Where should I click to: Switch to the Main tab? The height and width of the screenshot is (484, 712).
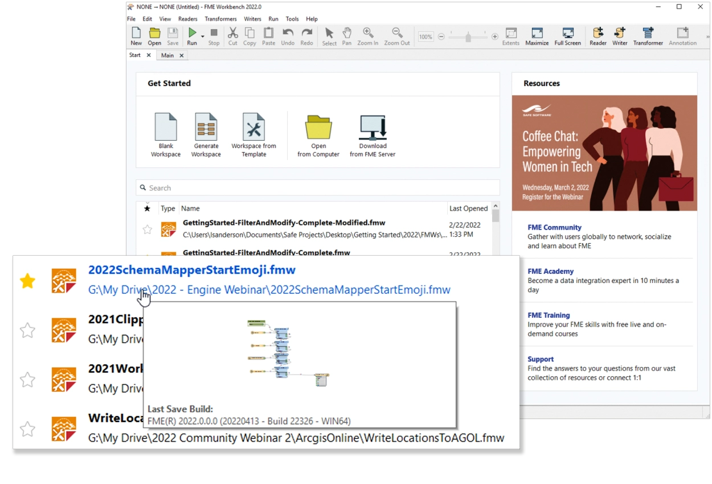click(167, 56)
